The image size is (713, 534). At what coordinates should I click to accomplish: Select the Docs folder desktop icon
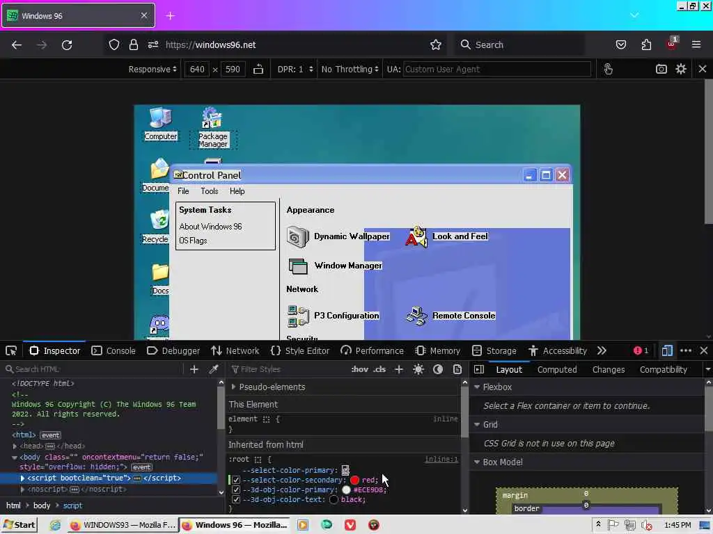coord(160,279)
